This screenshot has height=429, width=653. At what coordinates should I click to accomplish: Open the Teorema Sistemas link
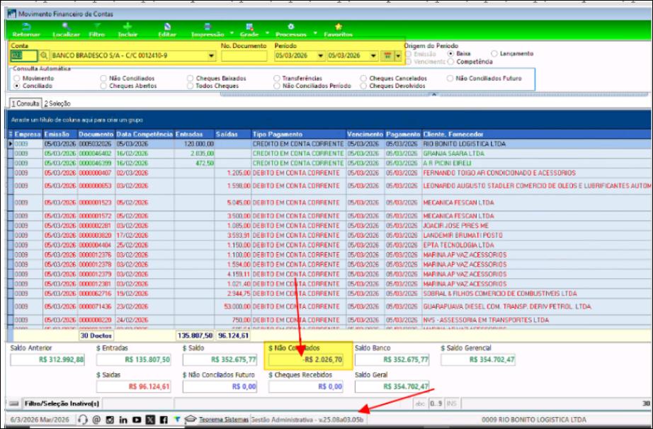tap(223, 420)
